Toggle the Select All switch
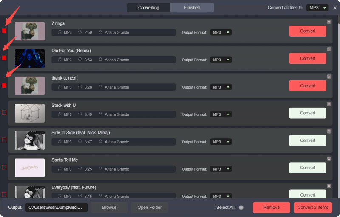This screenshot has width=340, height=217. point(241,208)
